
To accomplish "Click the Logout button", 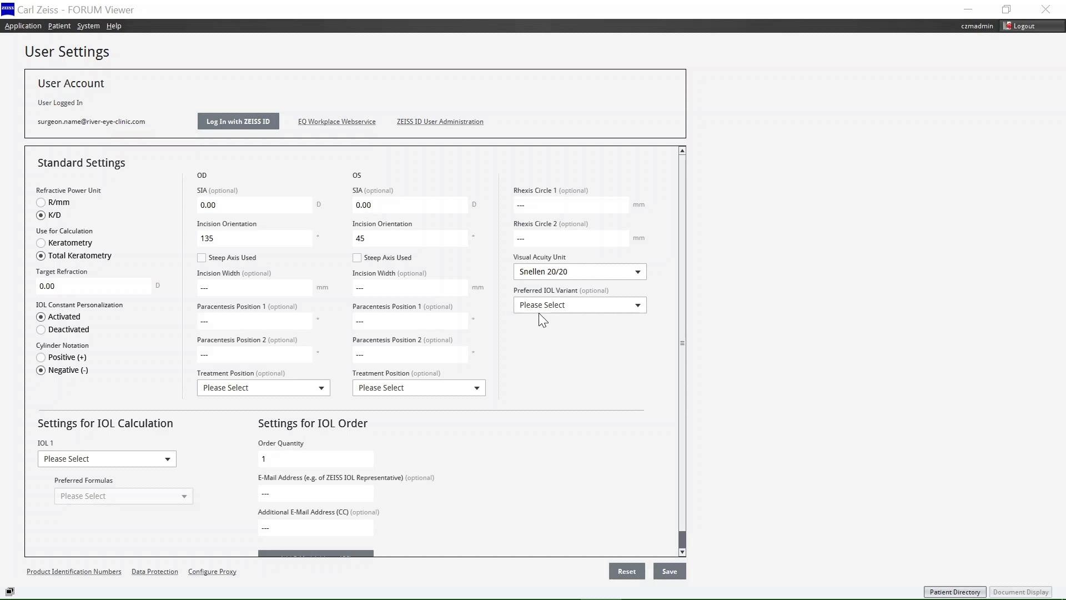I will pos(1032,26).
